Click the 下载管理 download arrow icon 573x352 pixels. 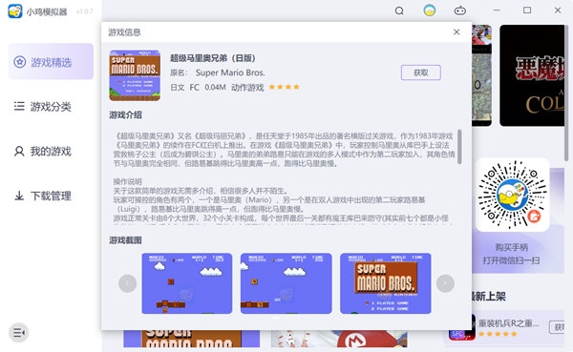(19, 196)
